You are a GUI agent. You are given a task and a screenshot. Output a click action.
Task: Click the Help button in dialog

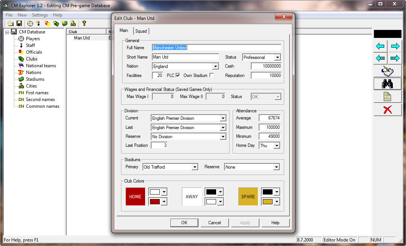point(275,223)
